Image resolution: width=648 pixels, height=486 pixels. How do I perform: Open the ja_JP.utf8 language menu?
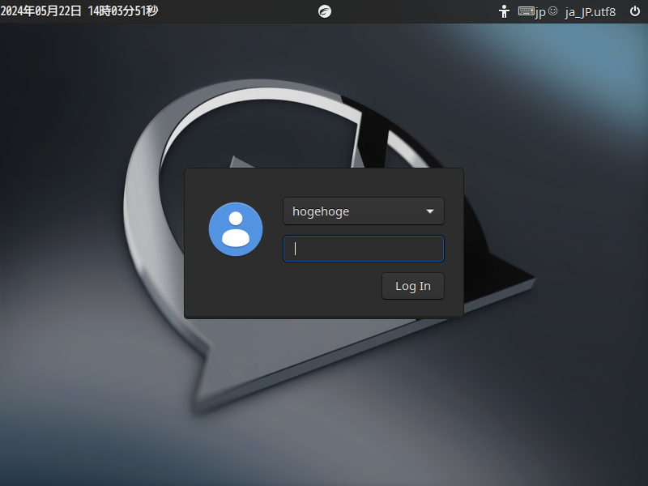point(590,12)
